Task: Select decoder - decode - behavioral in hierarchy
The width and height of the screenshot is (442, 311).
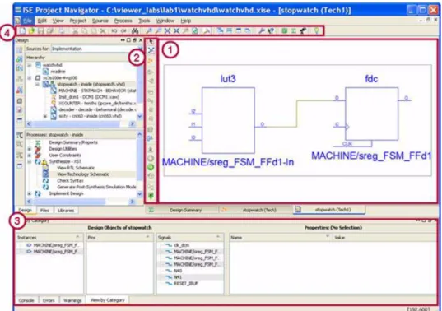Action: (x=97, y=109)
